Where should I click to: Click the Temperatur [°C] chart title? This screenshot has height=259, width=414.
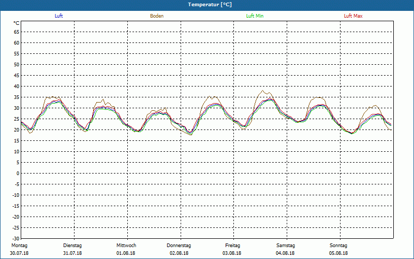tap(210, 5)
